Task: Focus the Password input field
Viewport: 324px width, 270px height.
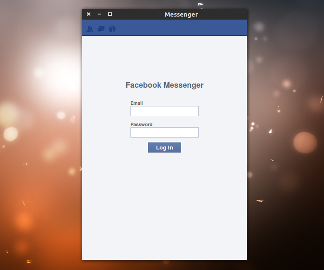Action: point(165,132)
